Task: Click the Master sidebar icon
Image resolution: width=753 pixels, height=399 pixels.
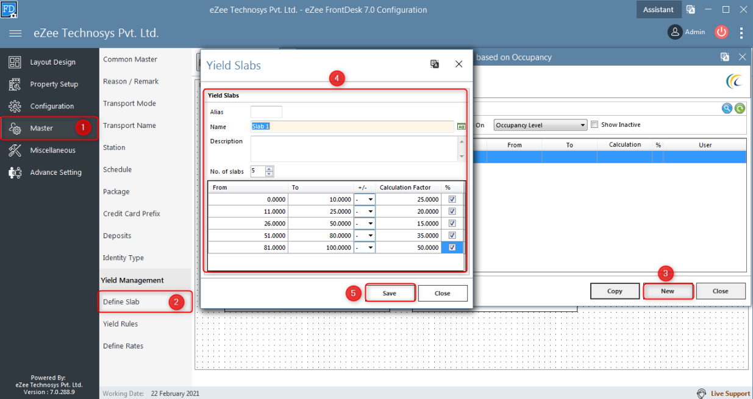Action: pos(15,128)
